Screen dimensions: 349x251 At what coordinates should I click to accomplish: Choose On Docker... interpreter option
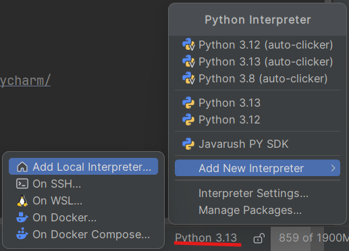pos(84,217)
